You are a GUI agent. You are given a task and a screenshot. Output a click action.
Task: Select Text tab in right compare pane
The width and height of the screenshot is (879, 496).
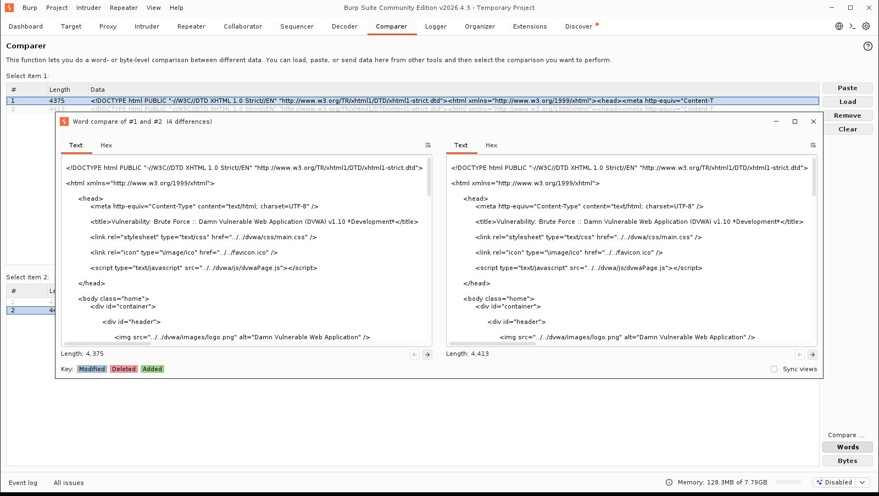point(461,145)
